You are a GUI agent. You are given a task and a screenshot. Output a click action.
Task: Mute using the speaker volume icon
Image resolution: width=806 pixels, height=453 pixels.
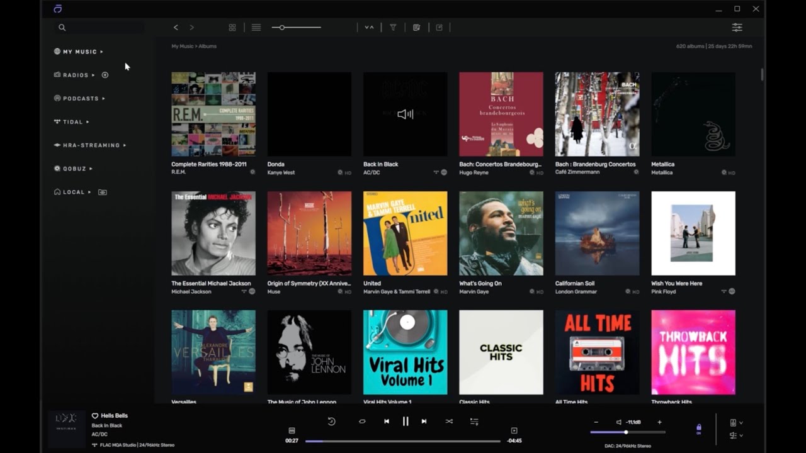point(619,422)
